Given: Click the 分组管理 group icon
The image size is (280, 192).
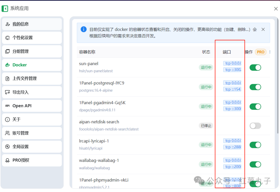Looking at the screenshot, I should point(8,51).
